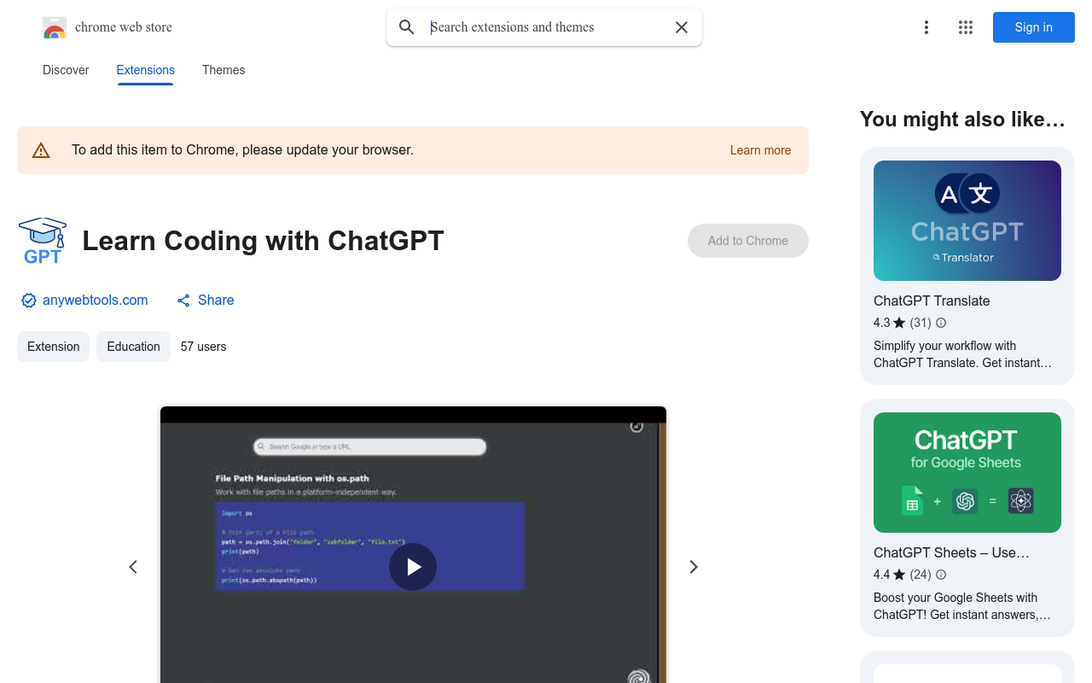Advance to next screenshot with right chevron
The height and width of the screenshot is (683, 1092).
(x=694, y=567)
